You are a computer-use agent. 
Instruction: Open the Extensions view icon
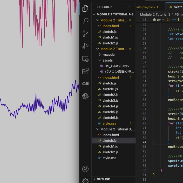click(x=85, y=71)
